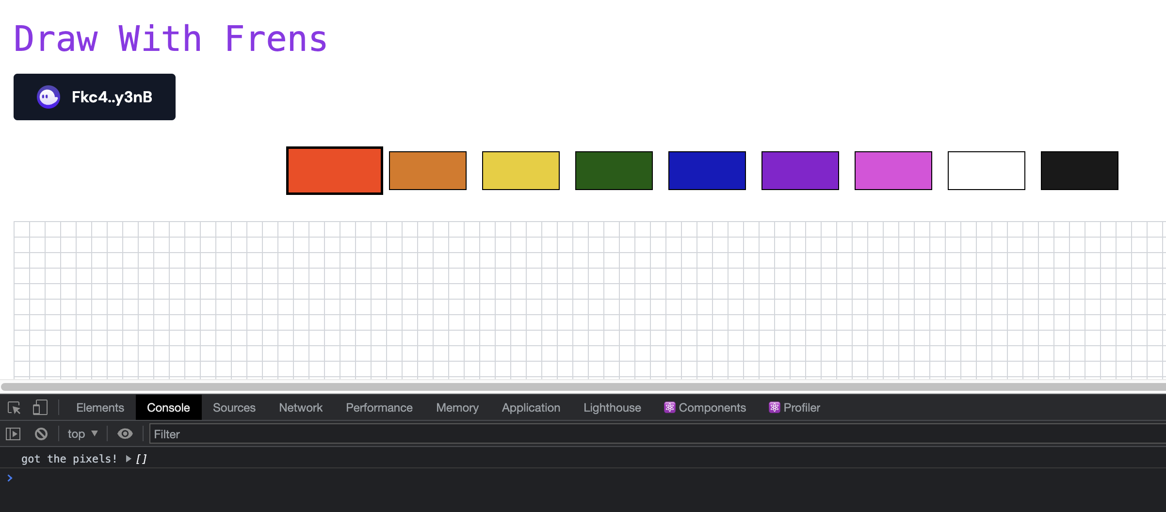1166x512 pixels.
Task: Click the Fkc4..y3nB wallet button
Action: (95, 96)
